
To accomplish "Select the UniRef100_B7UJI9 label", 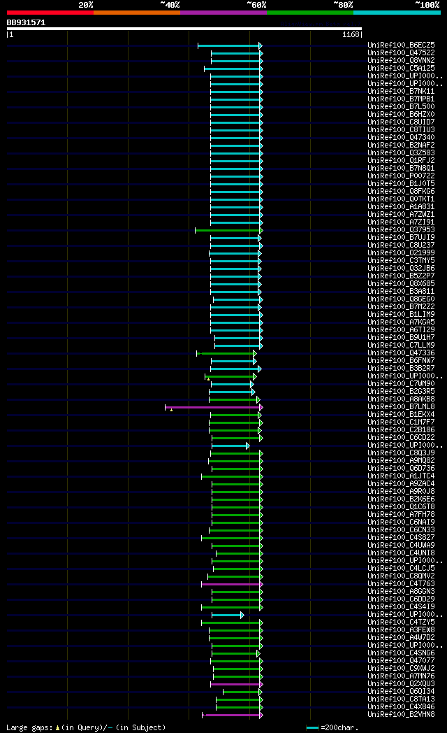I will click(401, 238).
